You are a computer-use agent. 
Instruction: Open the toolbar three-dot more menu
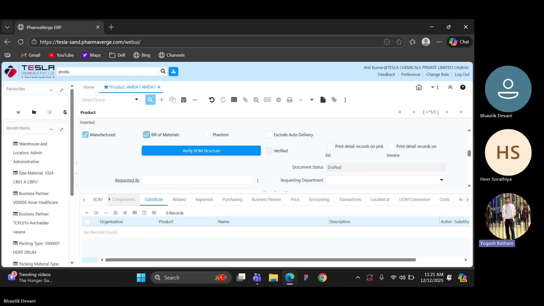[345, 100]
